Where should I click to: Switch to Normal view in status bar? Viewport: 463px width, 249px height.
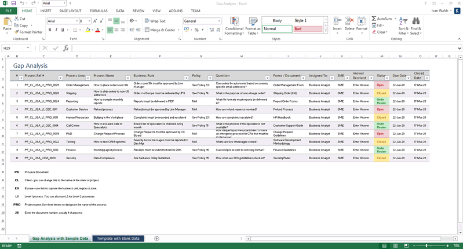point(384,246)
